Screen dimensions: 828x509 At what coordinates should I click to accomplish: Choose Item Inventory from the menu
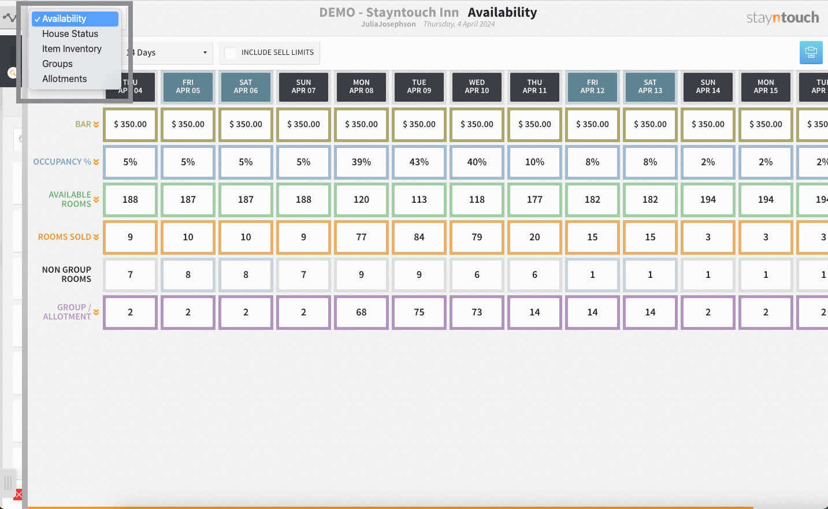75,49
